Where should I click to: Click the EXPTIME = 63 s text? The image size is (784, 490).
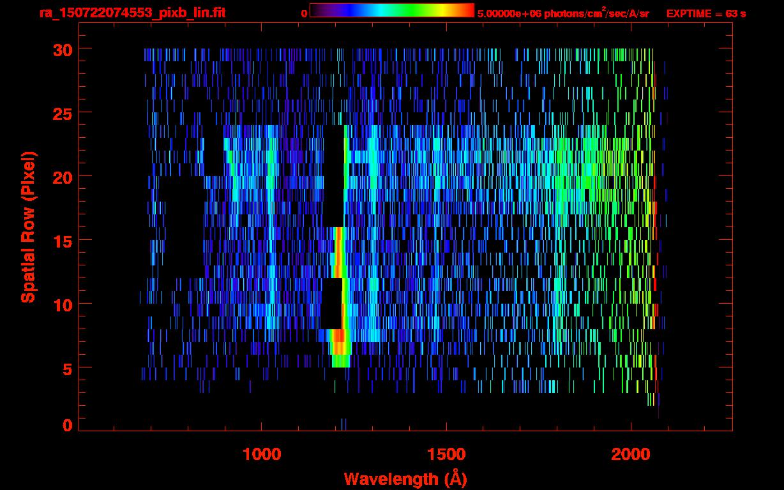point(706,13)
